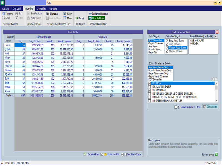The image size is (222, 166).
Task: Click the Filtre funnel icon
Action: coord(17,18)
